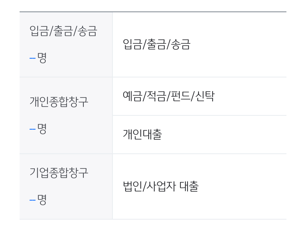Select the right-column 입금/출금/송금 service item

(x=156, y=45)
